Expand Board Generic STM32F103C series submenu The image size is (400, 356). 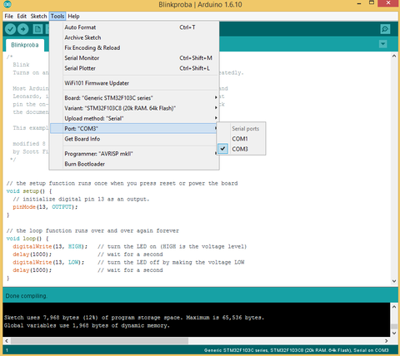[134, 98]
